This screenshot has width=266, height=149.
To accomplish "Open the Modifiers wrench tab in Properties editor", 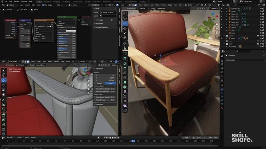I will 222,89.
